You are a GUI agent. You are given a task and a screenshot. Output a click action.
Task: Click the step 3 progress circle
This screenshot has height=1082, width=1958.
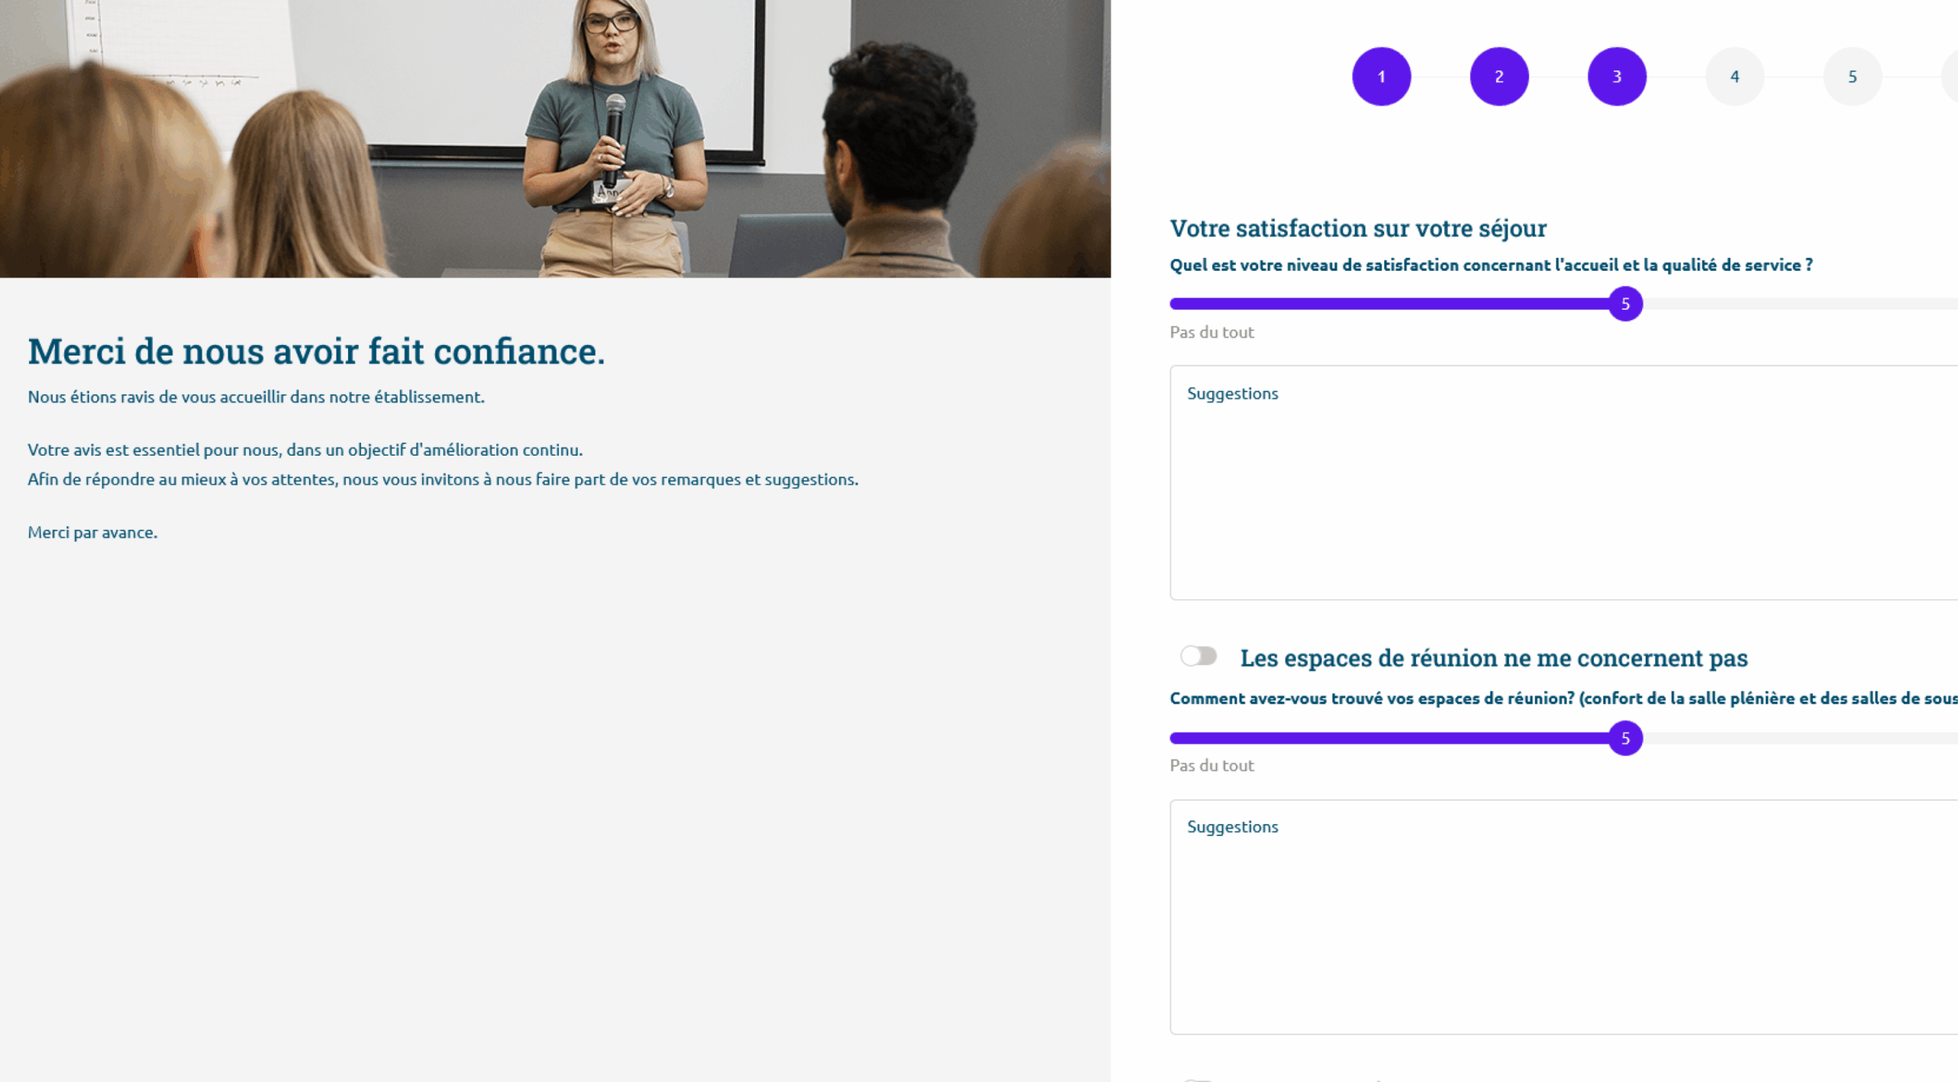1617,76
